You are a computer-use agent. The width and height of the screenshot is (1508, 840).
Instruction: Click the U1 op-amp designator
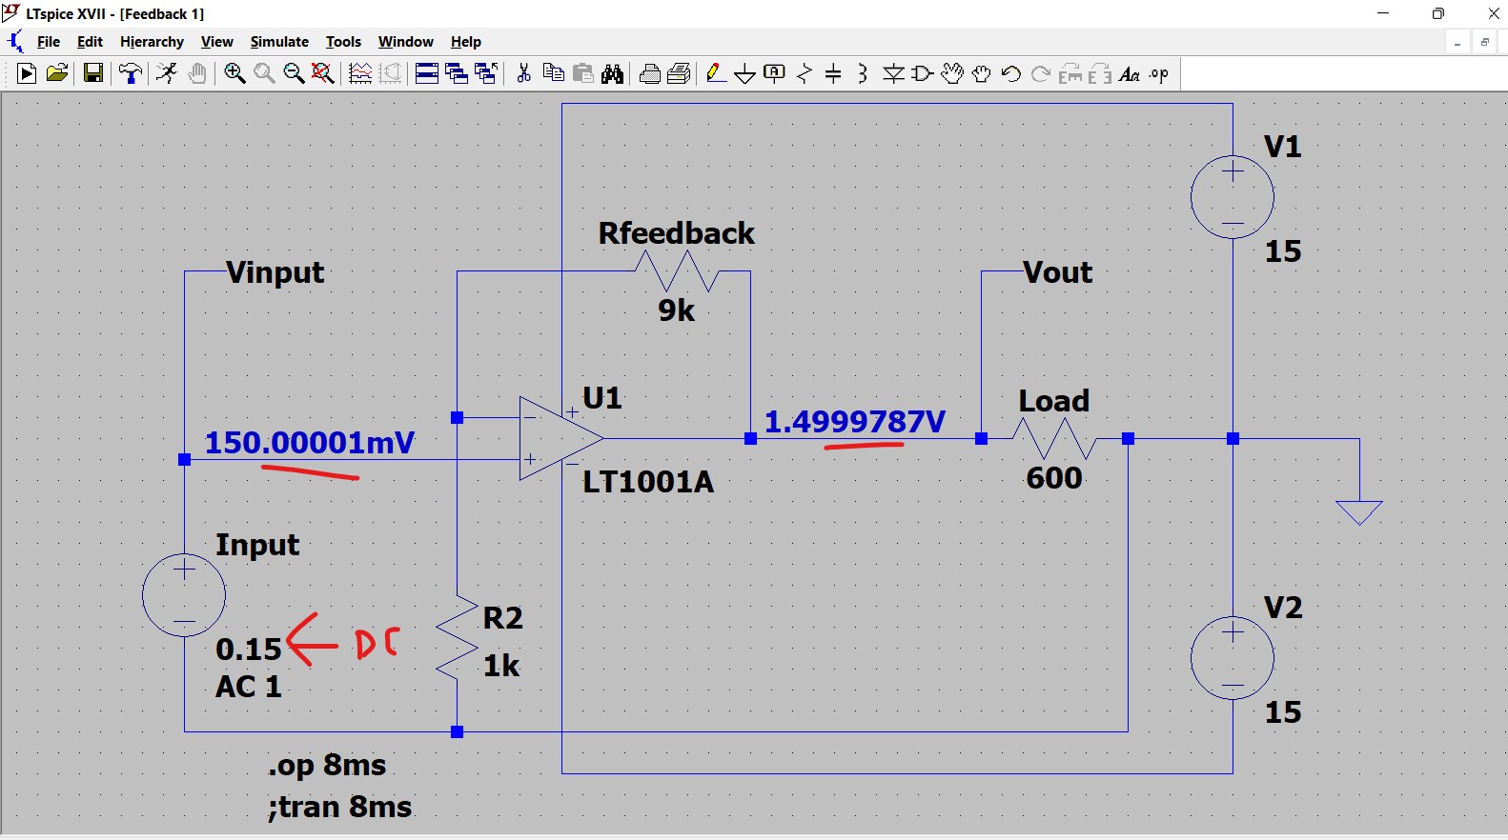click(x=601, y=398)
